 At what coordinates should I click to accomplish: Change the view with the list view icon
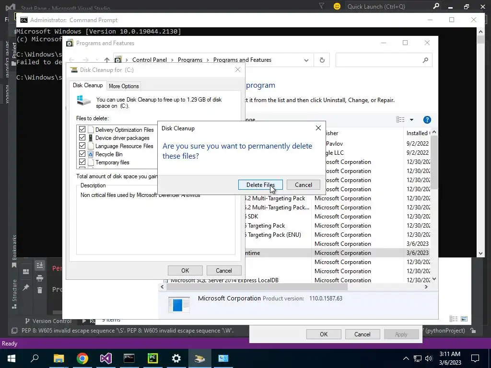pyautogui.click(x=400, y=119)
